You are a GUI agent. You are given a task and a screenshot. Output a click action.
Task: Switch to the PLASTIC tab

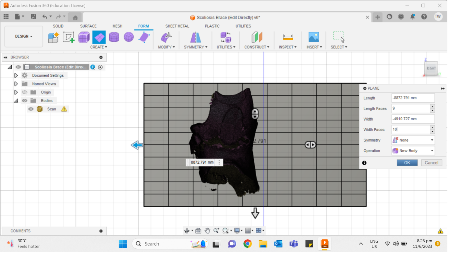[212, 26]
